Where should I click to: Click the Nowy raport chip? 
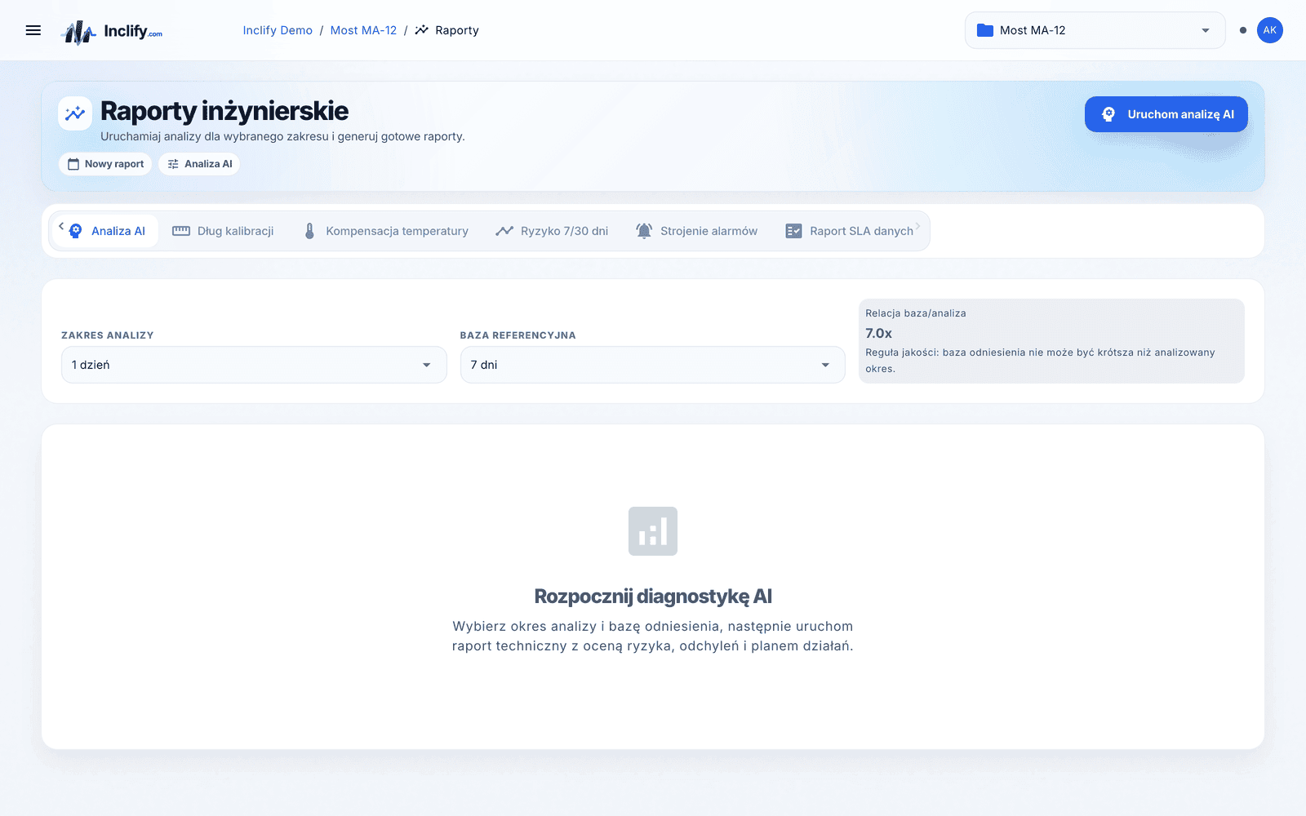(105, 164)
